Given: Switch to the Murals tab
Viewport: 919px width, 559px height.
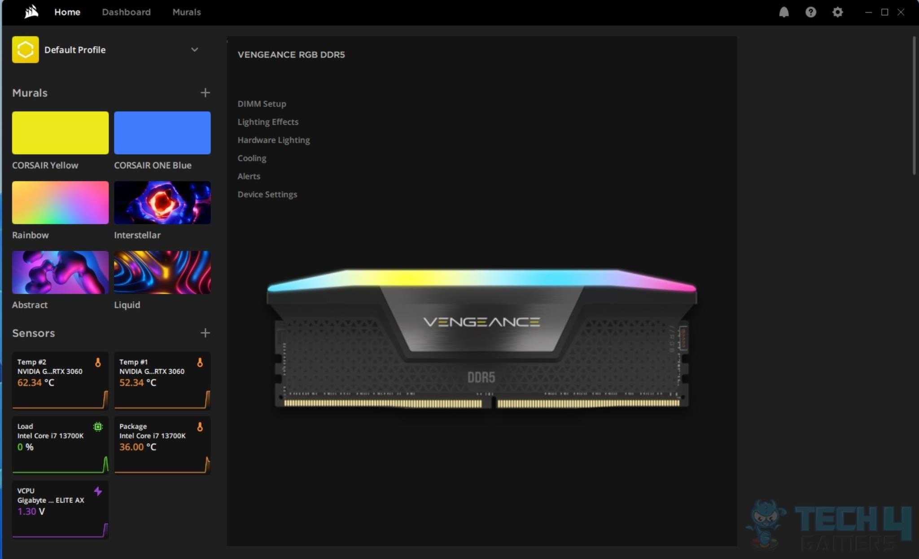Looking at the screenshot, I should pyautogui.click(x=187, y=12).
